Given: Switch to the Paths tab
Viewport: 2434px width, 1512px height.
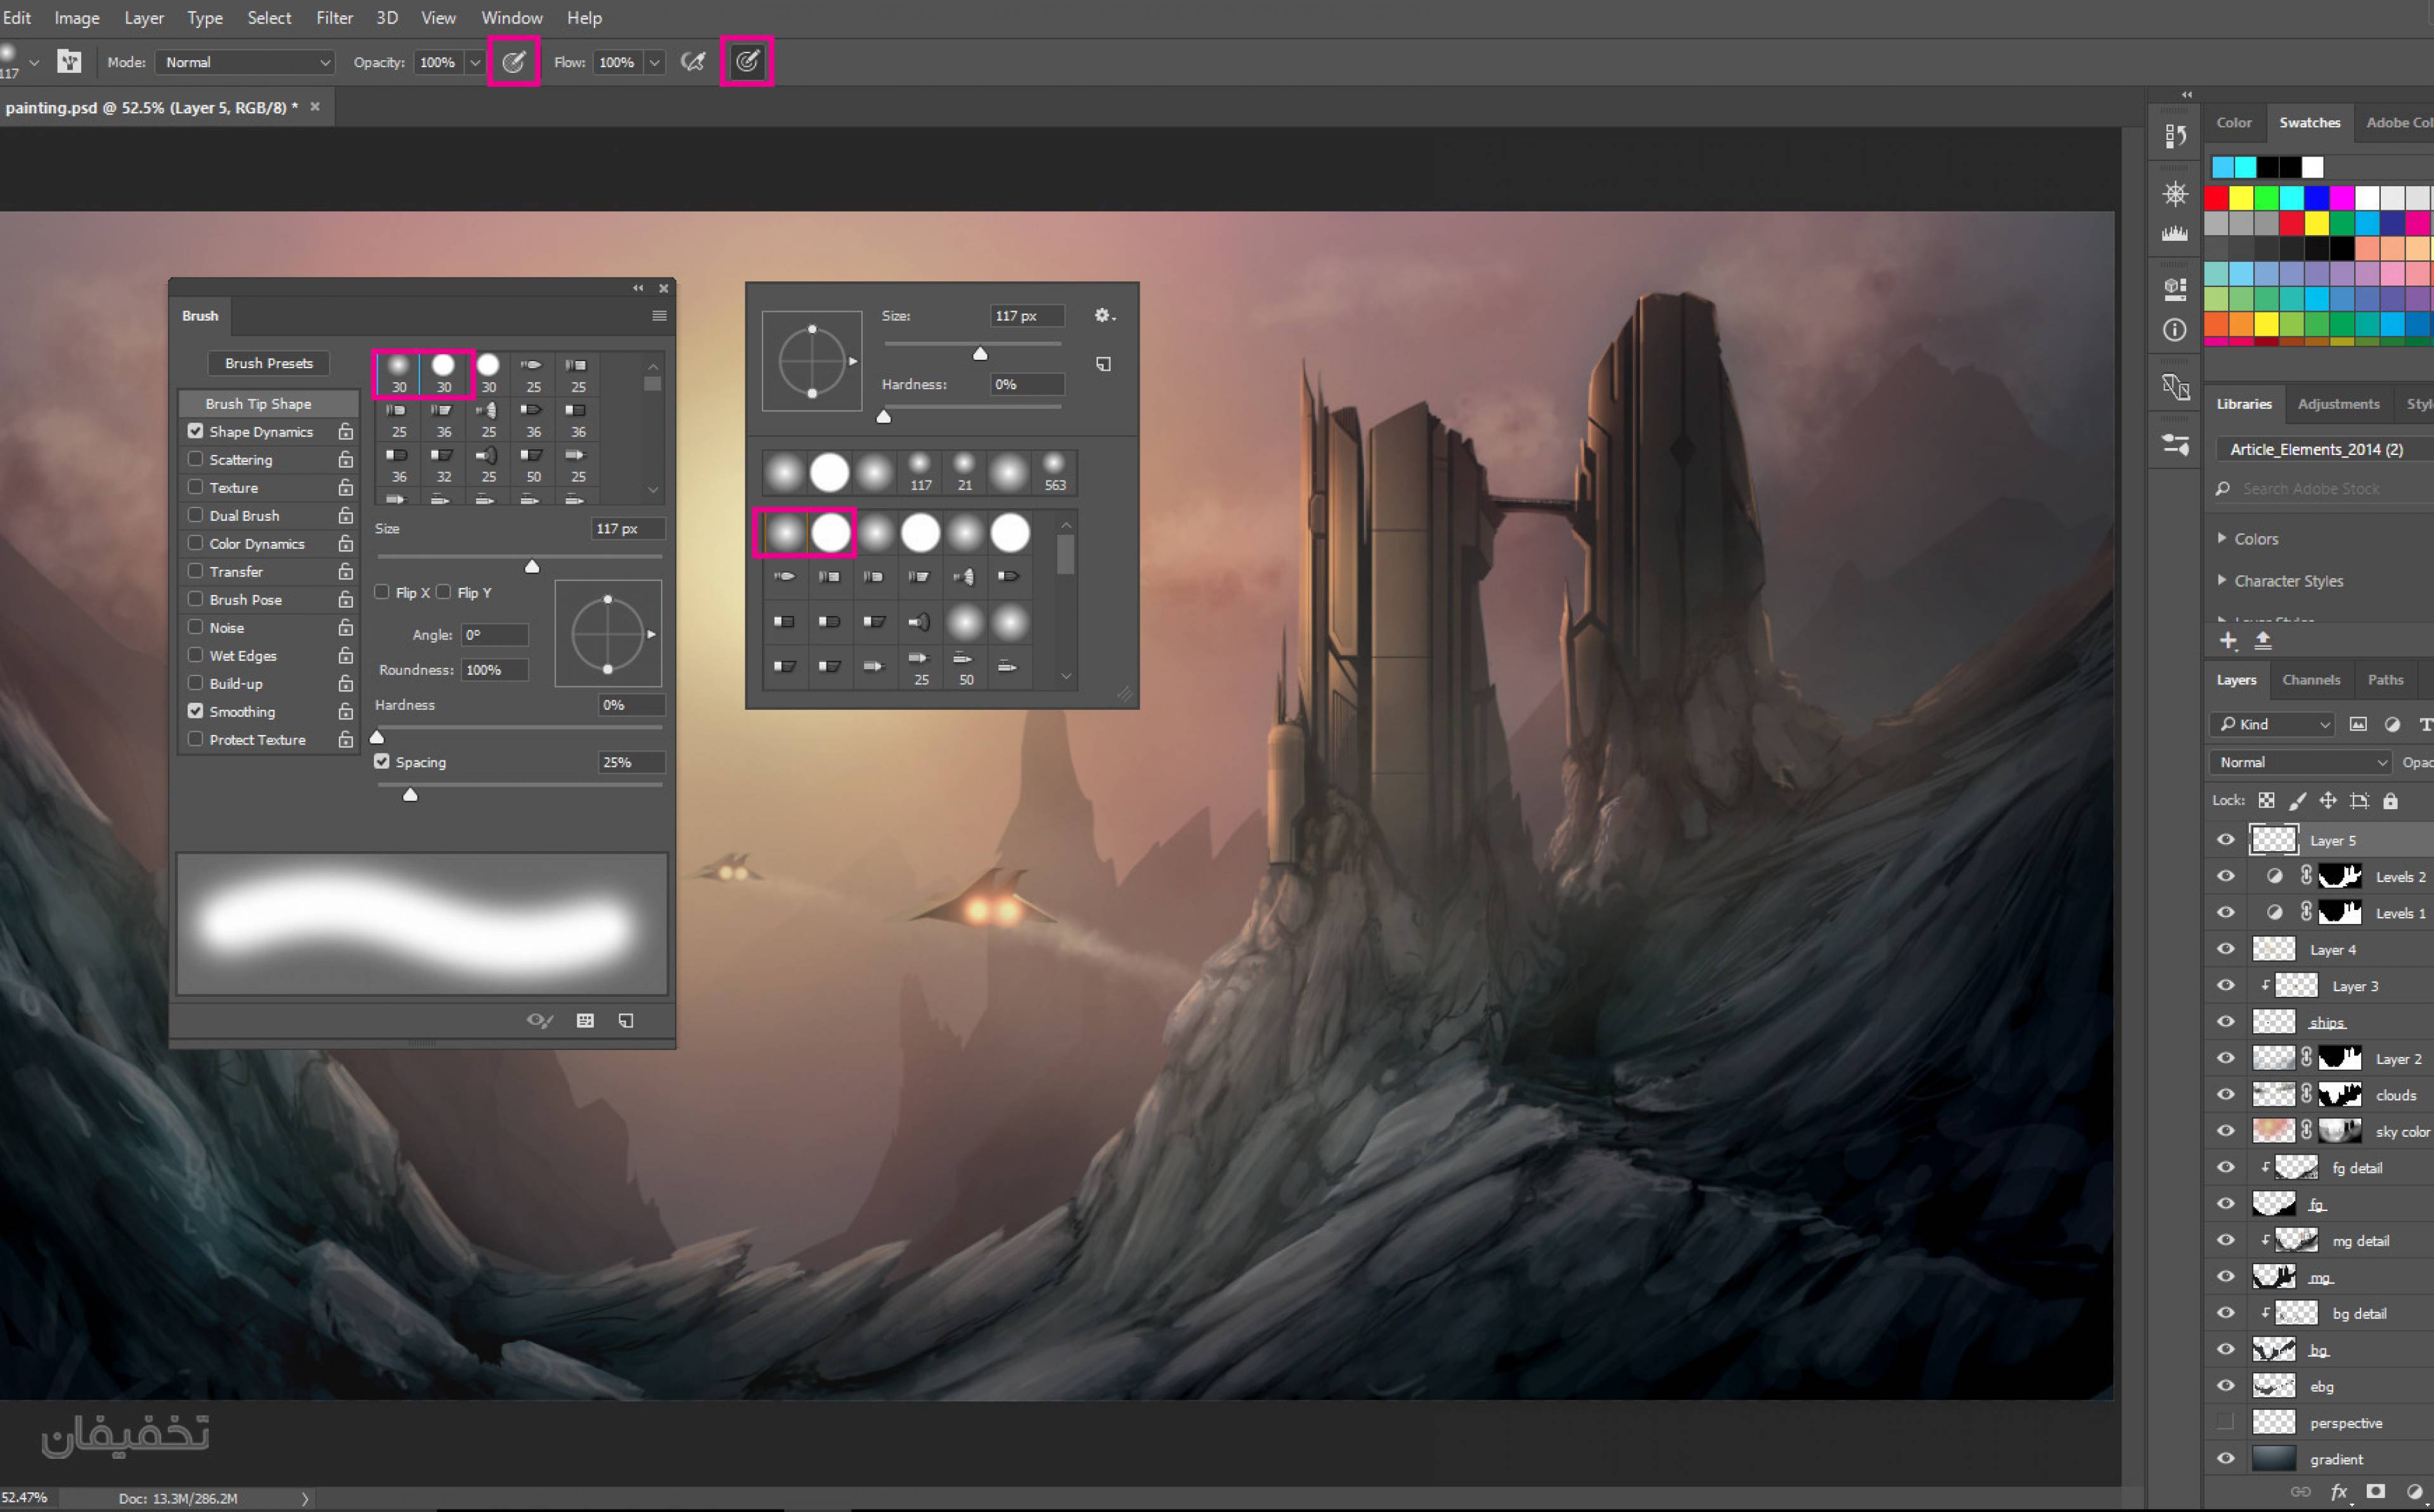Looking at the screenshot, I should pyautogui.click(x=2385, y=679).
